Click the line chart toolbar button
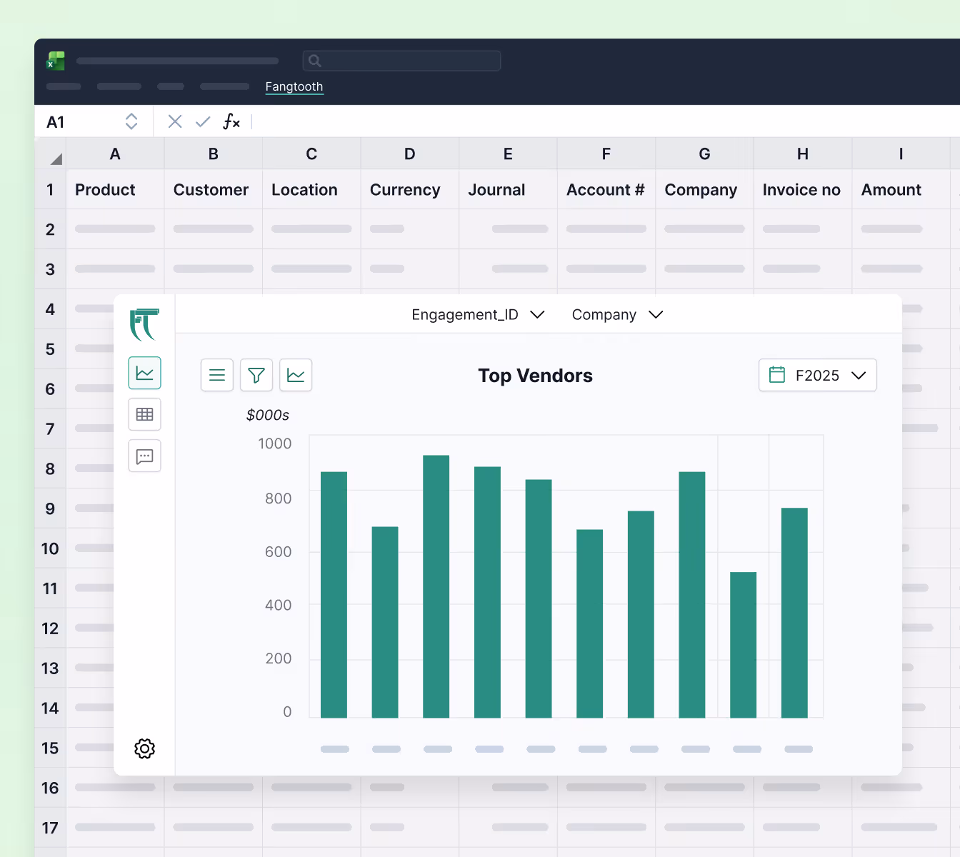The height and width of the screenshot is (857, 960). (296, 375)
